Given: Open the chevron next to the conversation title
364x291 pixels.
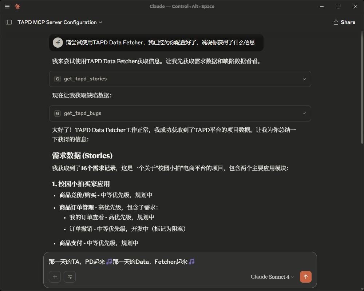Looking at the screenshot, I should tap(100, 22).
